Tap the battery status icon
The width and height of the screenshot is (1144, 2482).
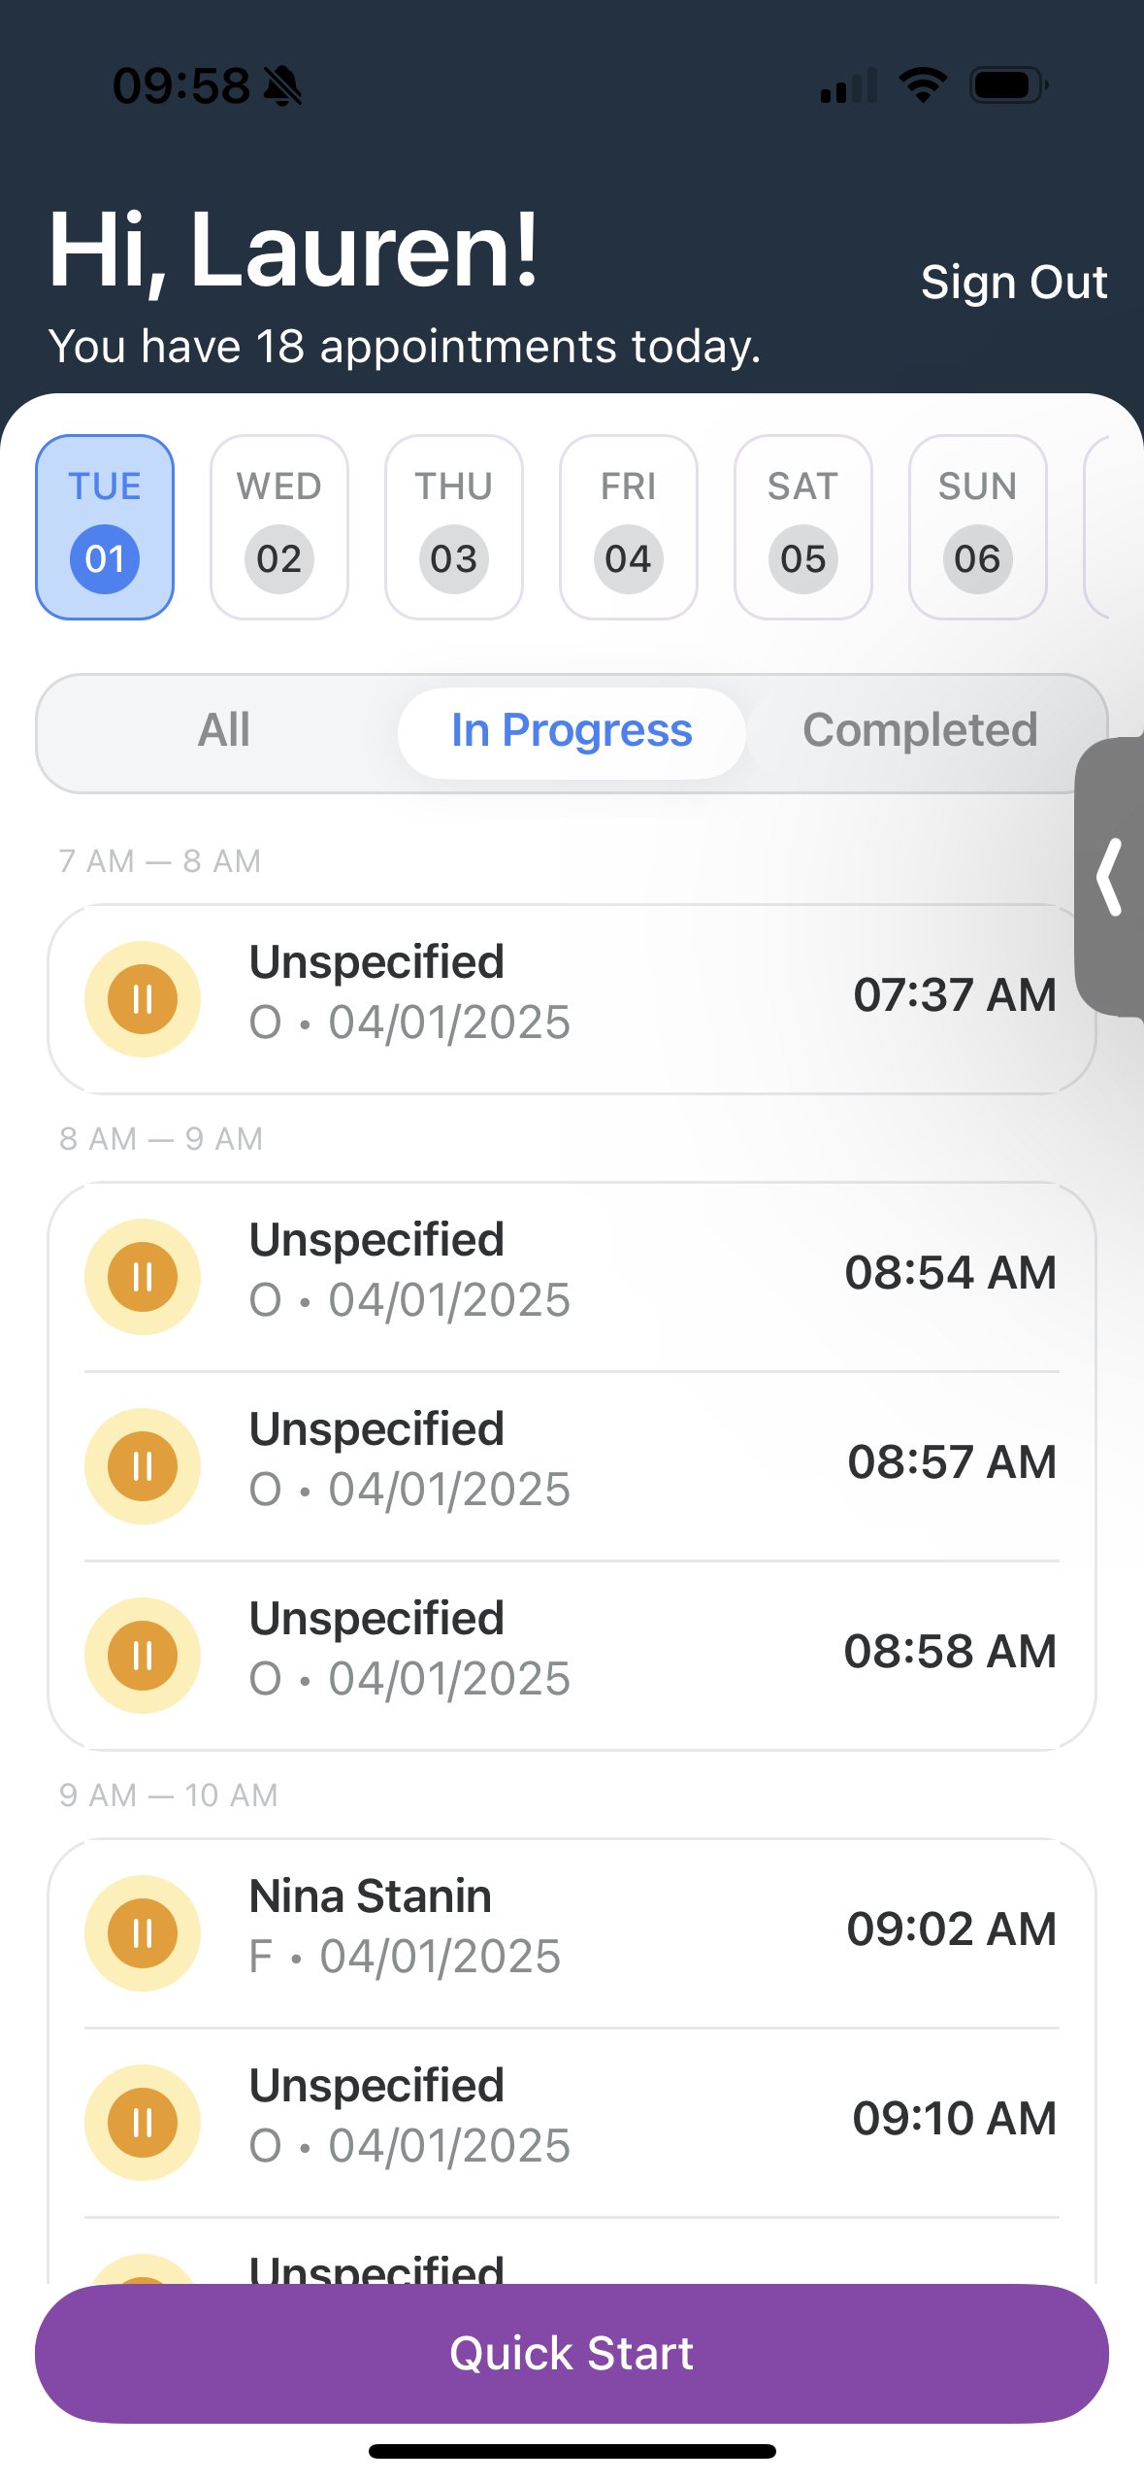coord(1008,85)
